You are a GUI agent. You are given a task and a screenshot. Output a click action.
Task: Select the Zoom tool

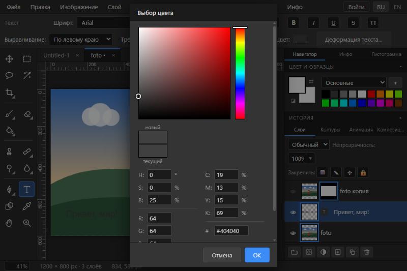27,223
